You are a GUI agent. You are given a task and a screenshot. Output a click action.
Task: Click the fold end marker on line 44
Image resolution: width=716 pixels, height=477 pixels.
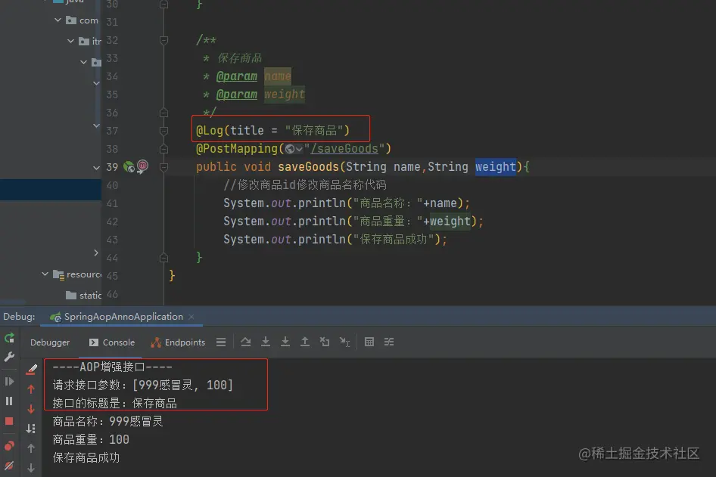pos(164,258)
